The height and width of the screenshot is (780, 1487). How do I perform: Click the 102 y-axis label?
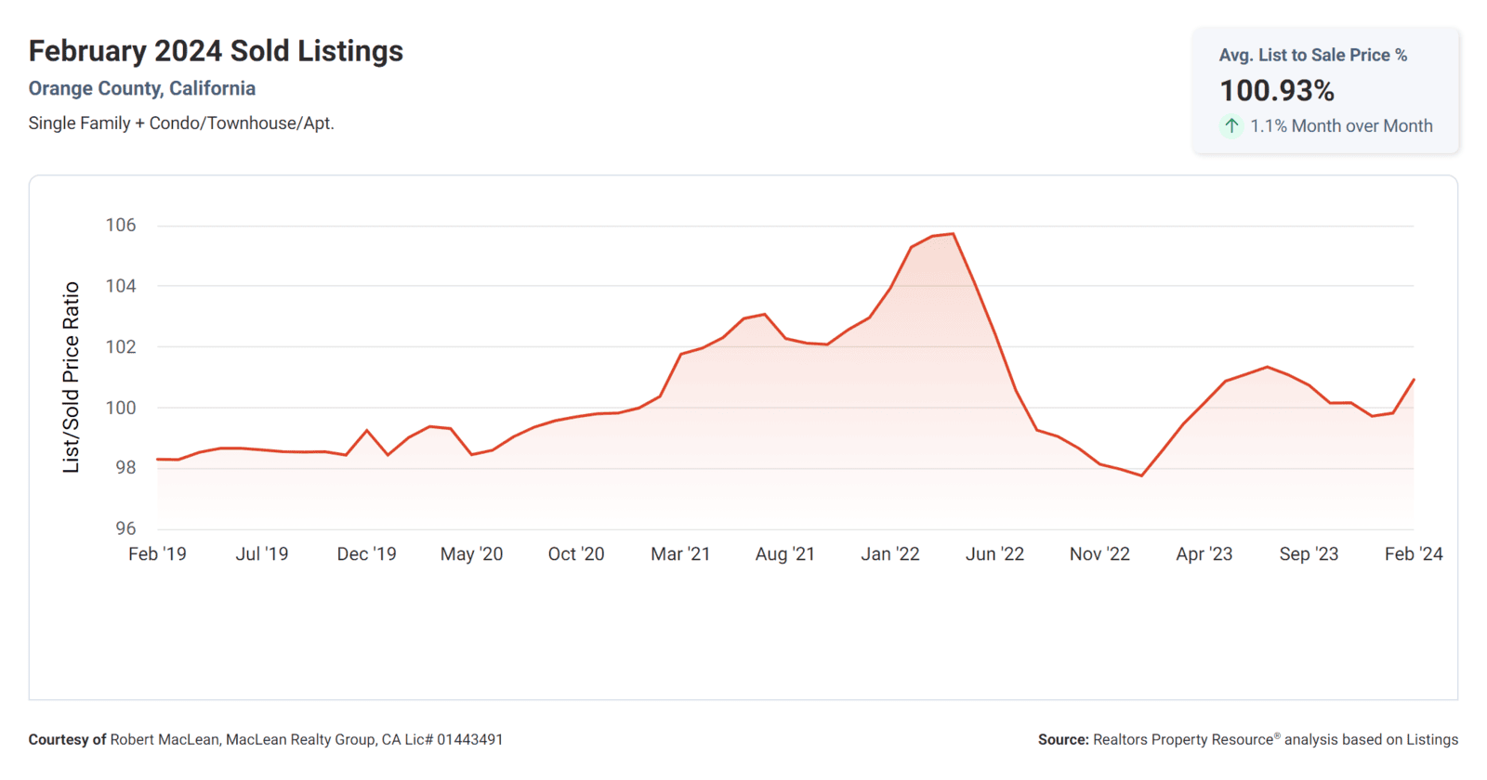[x=121, y=347]
